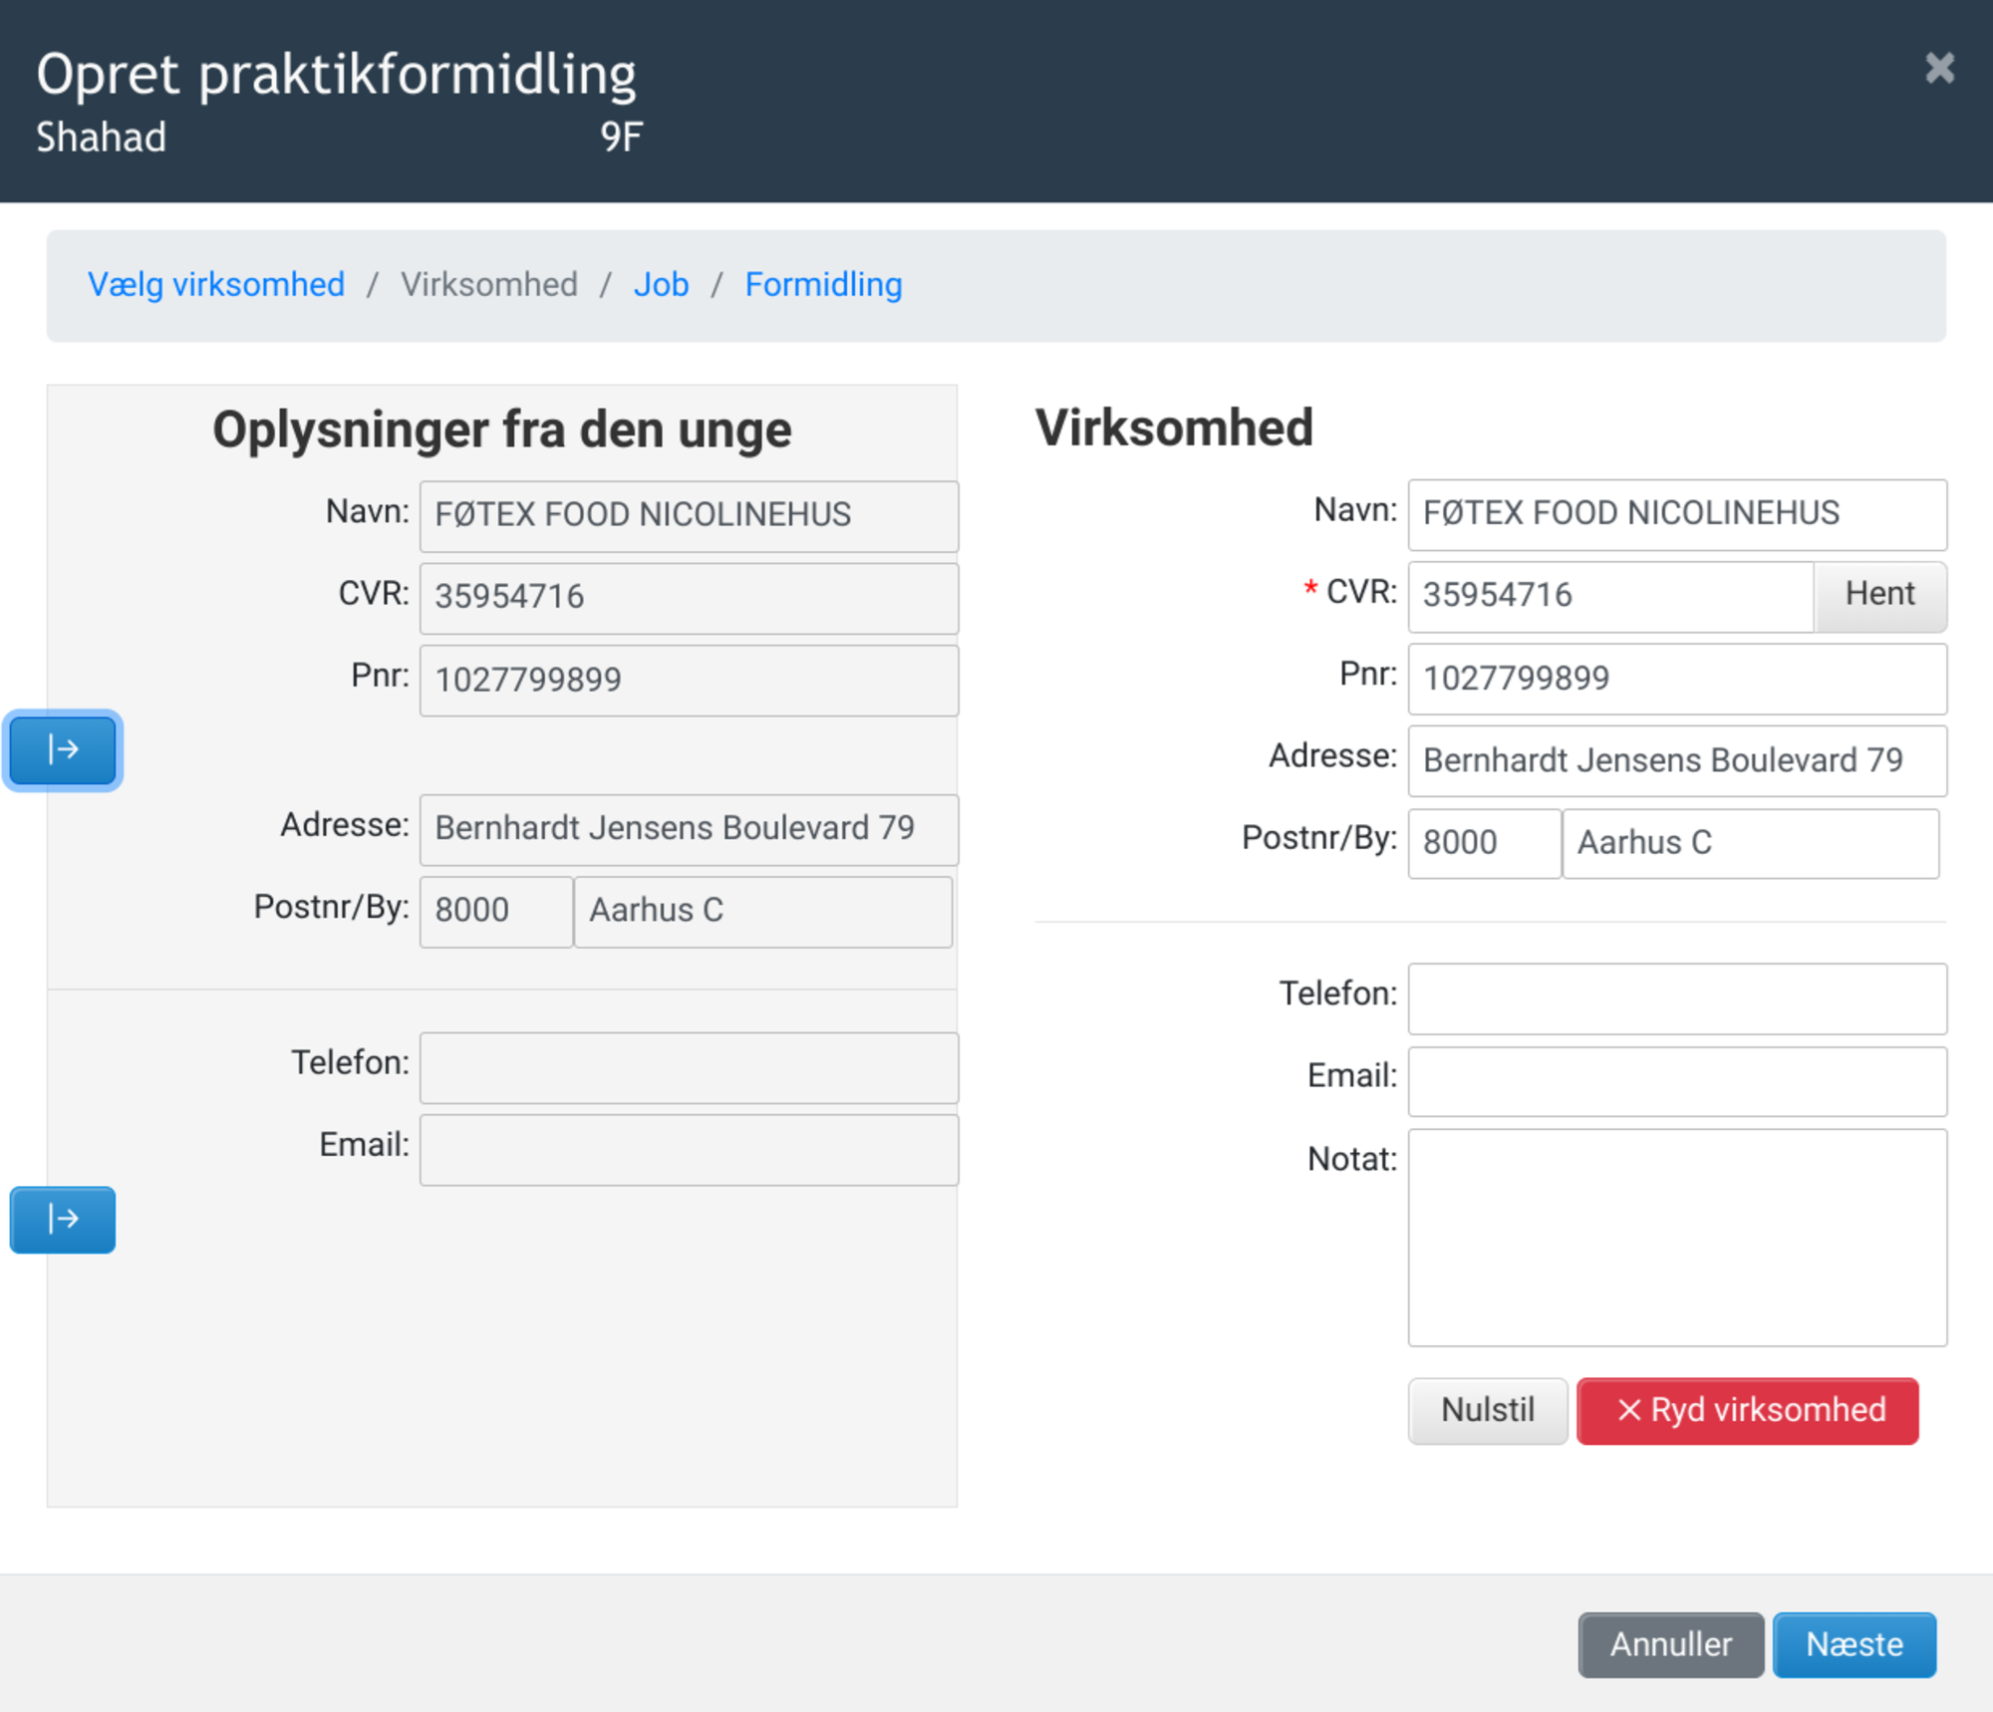The image size is (1993, 1712).
Task: Click the Virksomhed Telefon input field
Action: click(1676, 999)
